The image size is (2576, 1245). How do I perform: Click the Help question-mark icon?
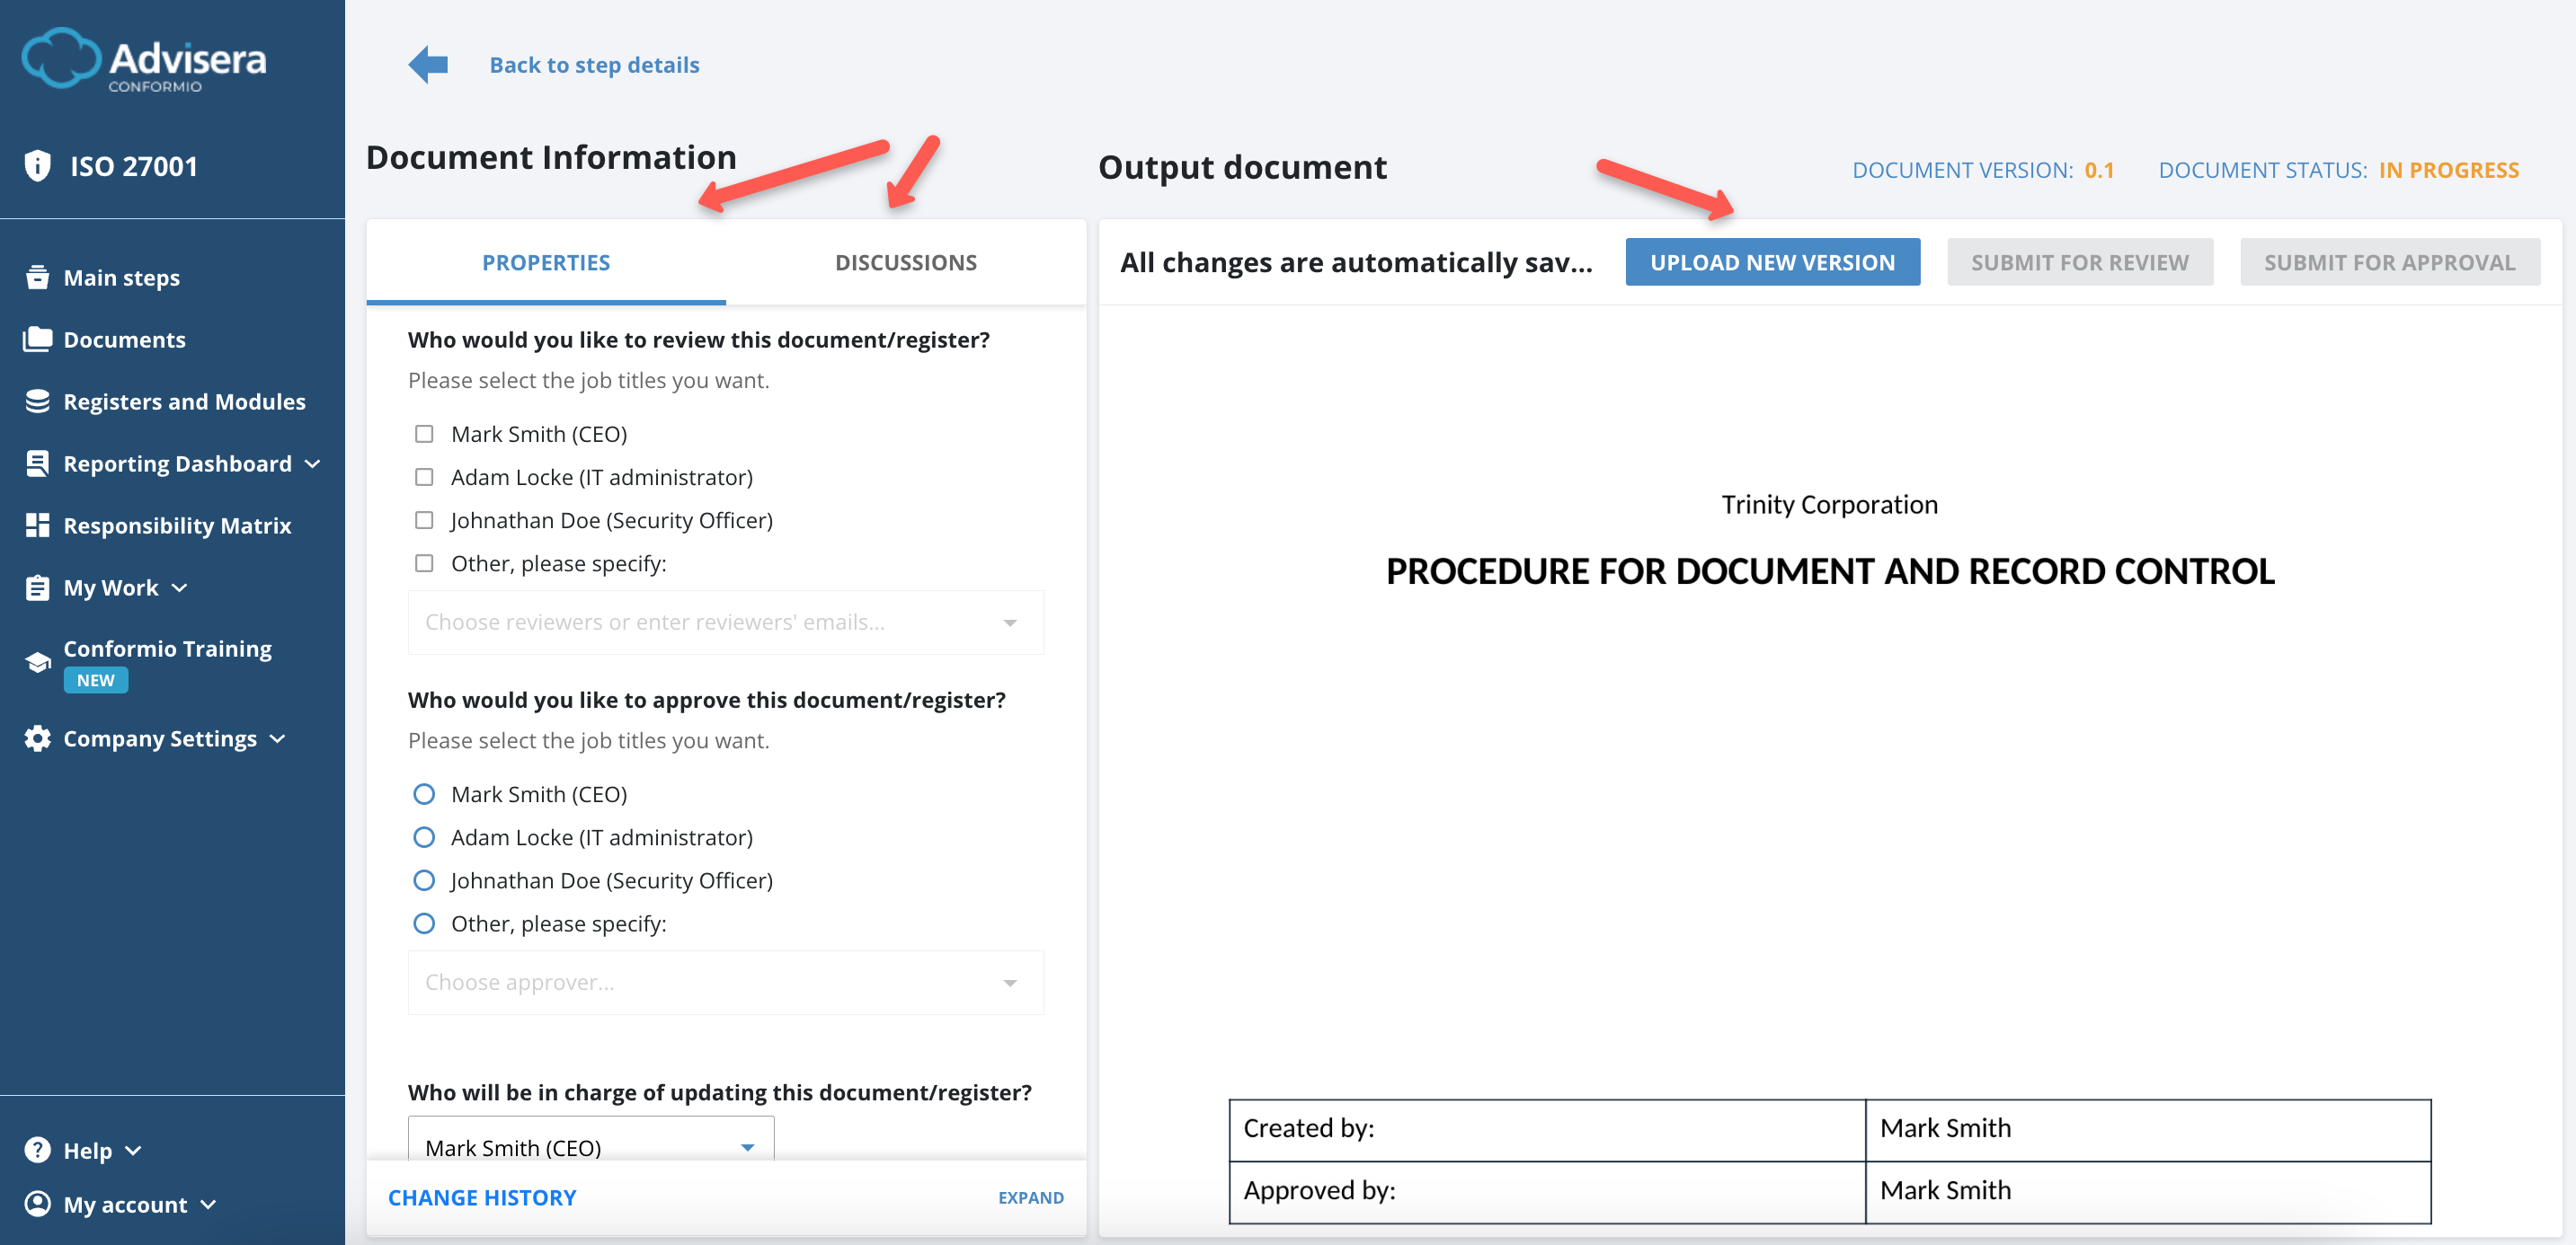(37, 1150)
